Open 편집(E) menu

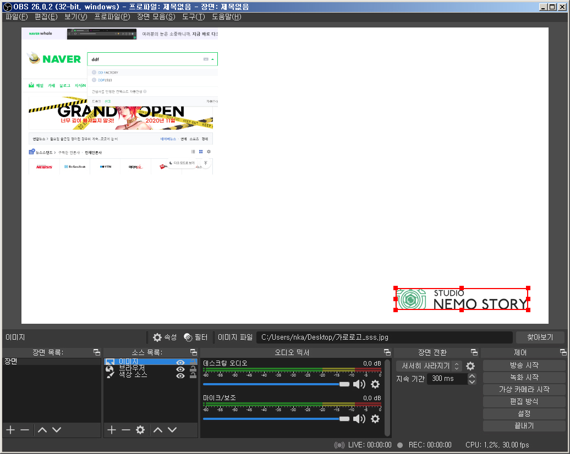[x=46, y=16]
